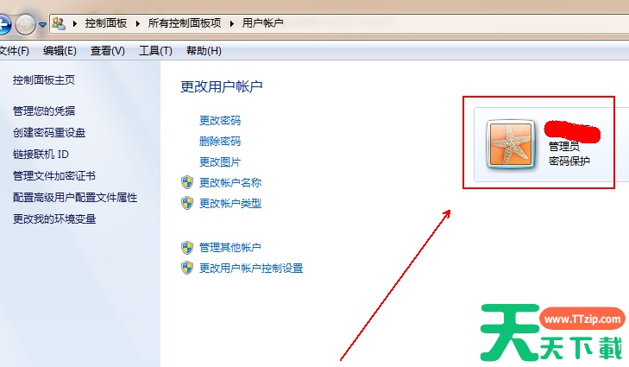Image resolution: width=629 pixels, height=367 pixels.
Task: Click the 更改图片 link
Action: click(220, 162)
